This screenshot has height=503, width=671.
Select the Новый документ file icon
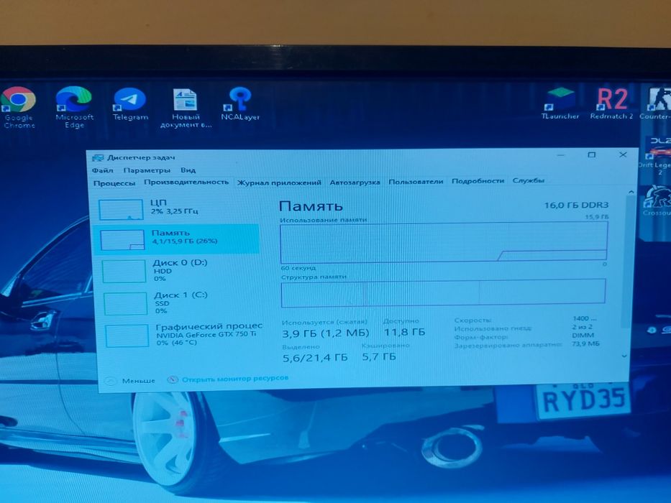tap(186, 108)
